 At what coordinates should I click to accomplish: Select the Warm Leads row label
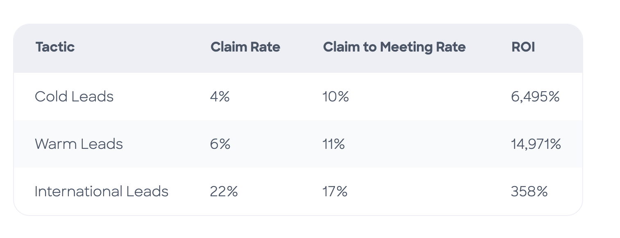[x=79, y=144]
